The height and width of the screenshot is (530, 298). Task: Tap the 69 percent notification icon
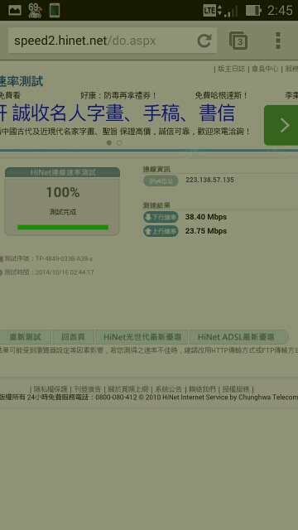[x=35, y=10]
